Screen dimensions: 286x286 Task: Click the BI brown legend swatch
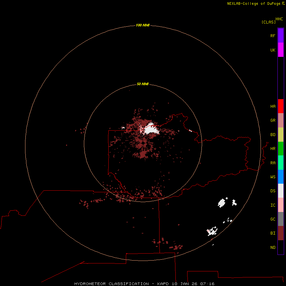pyautogui.click(x=281, y=233)
